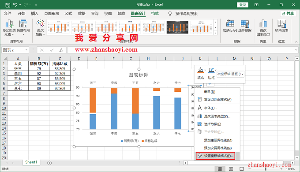Expand the chart styles gallery
This screenshot has height=172, width=300.
pyautogui.click(x=215, y=33)
